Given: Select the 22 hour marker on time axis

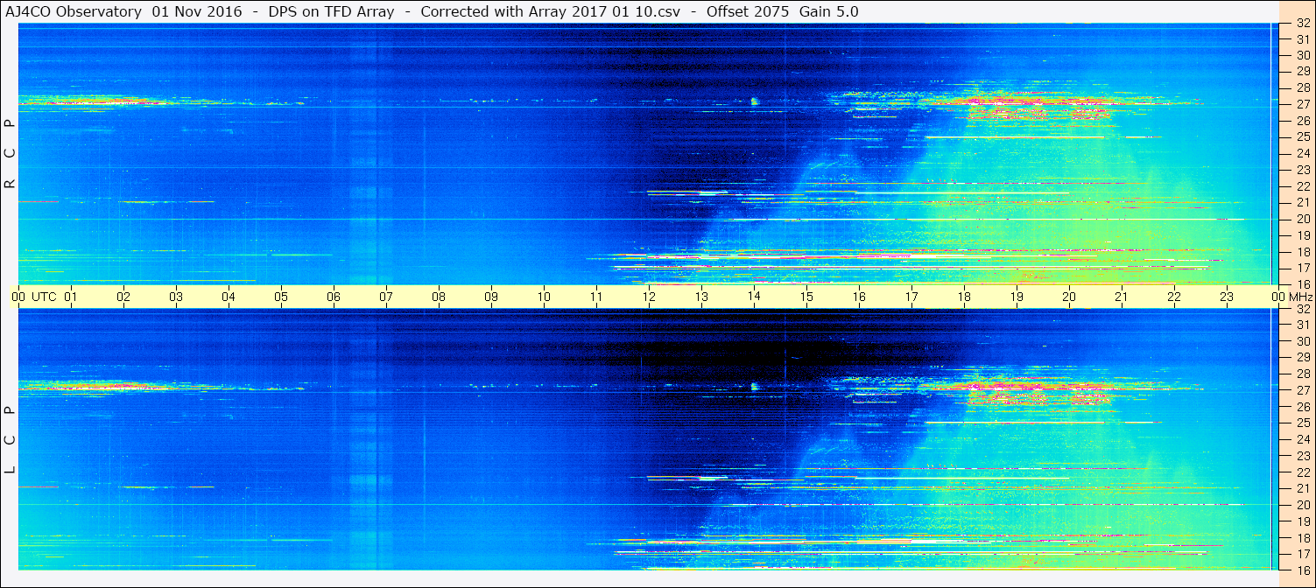Looking at the screenshot, I should click(1174, 297).
